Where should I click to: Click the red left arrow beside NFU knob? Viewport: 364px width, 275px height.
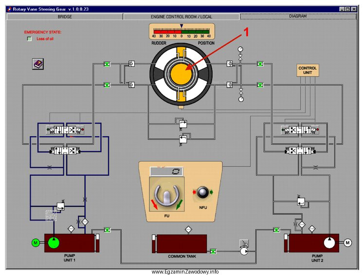194,192
